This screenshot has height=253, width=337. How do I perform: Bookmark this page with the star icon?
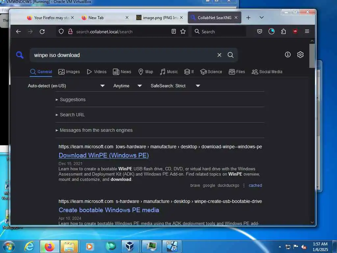183,31
